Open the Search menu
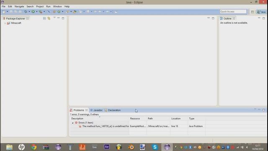 (30, 6)
